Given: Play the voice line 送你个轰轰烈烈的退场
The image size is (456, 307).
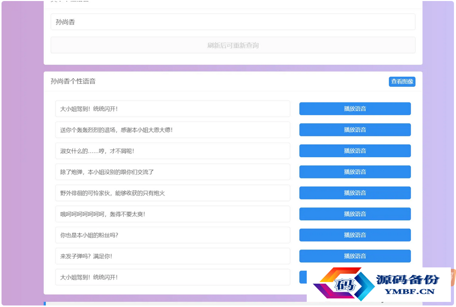Looking at the screenshot, I should (355, 130).
